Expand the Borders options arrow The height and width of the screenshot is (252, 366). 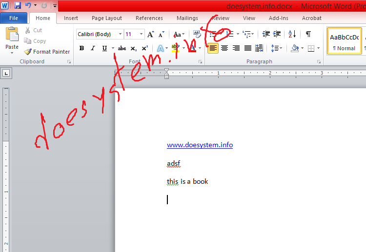click(318, 48)
